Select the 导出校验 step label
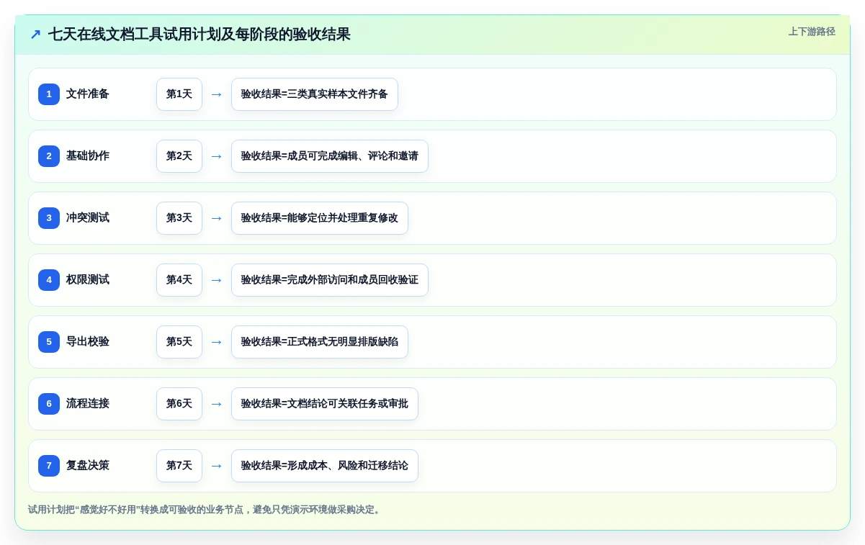Viewport: 865px width, 545px height. 88,342
